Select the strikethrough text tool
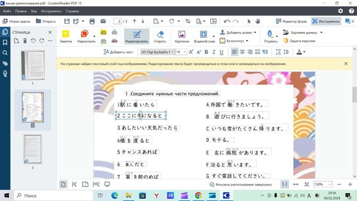This screenshot has height=201, width=357. tap(114, 41)
